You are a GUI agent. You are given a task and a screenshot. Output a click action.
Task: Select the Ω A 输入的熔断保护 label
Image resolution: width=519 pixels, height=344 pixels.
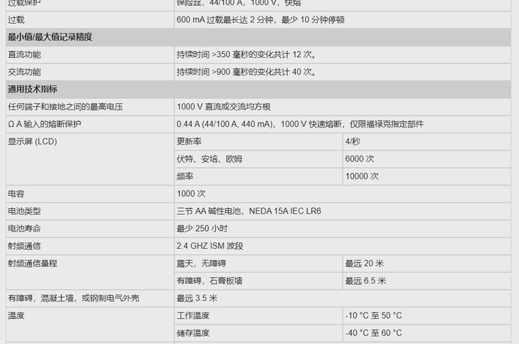click(45, 124)
